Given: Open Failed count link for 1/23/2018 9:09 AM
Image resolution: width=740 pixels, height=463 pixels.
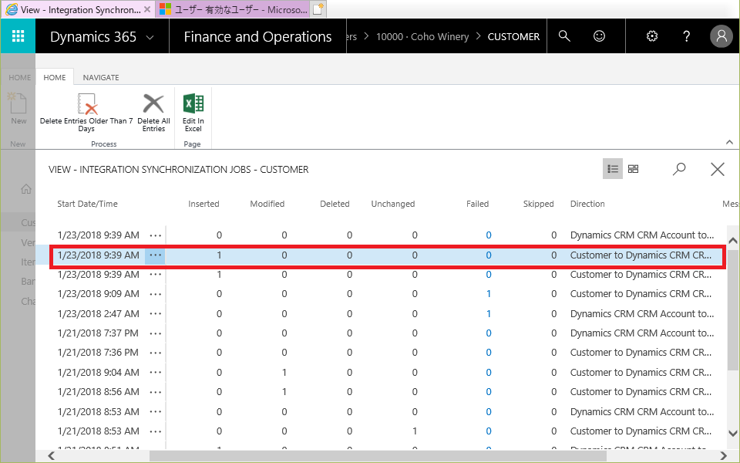Looking at the screenshot, I should (x=489, y=294).
